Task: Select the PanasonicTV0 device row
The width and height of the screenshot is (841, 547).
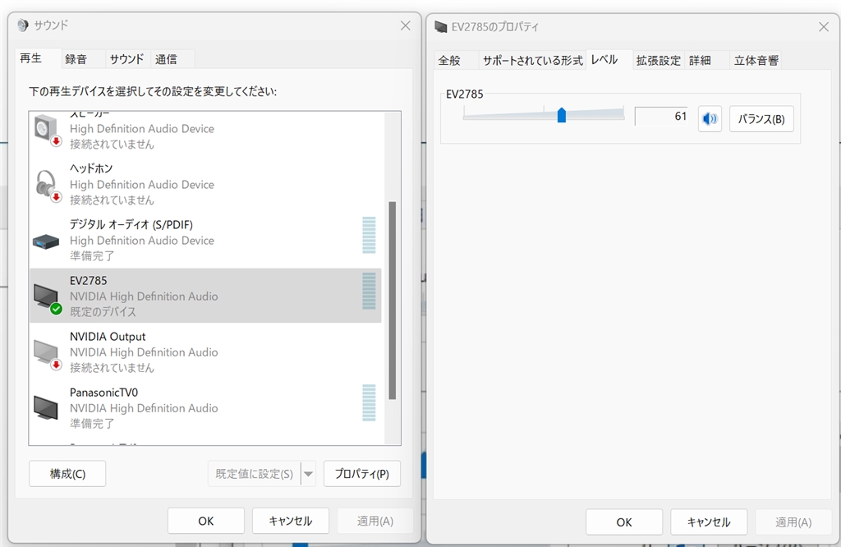Action: coord(205,407)
